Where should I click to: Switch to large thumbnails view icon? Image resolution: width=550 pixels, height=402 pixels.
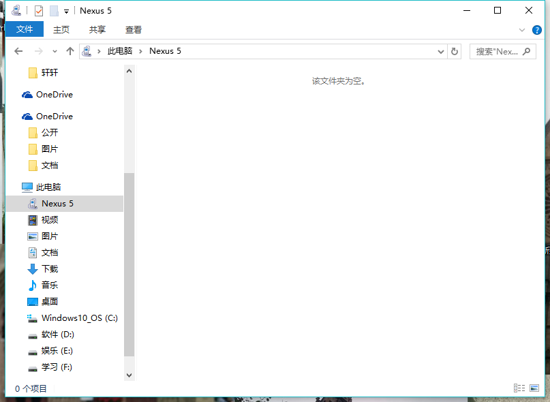pyautogui.click(x=534, y=388)
